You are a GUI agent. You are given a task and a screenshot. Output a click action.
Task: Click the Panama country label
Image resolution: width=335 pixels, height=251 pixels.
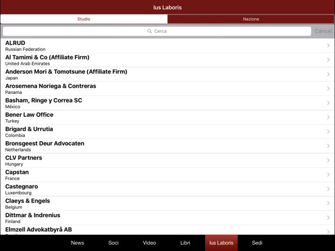click(x=13, y=92)
